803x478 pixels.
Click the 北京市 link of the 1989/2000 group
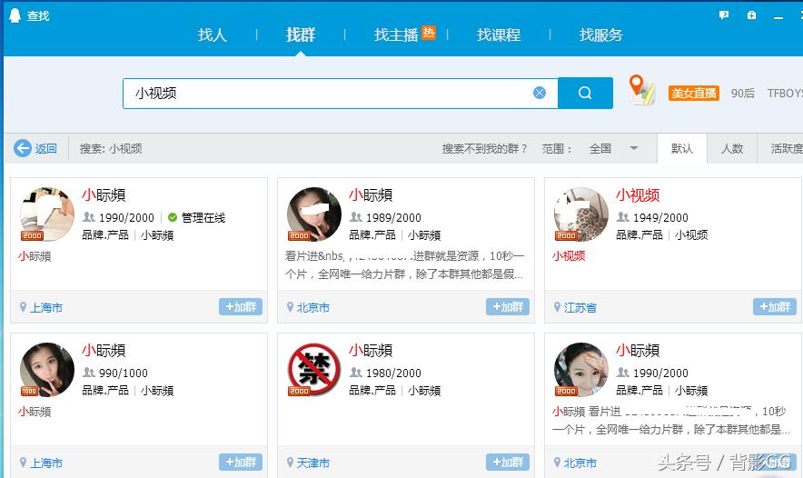312,307
